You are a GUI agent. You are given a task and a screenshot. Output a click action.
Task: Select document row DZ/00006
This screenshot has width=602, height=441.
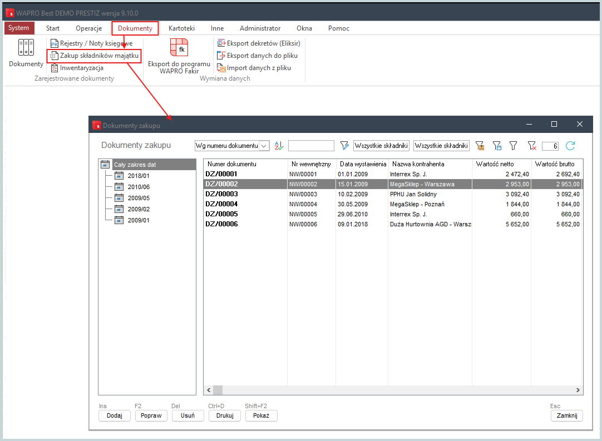393,224
